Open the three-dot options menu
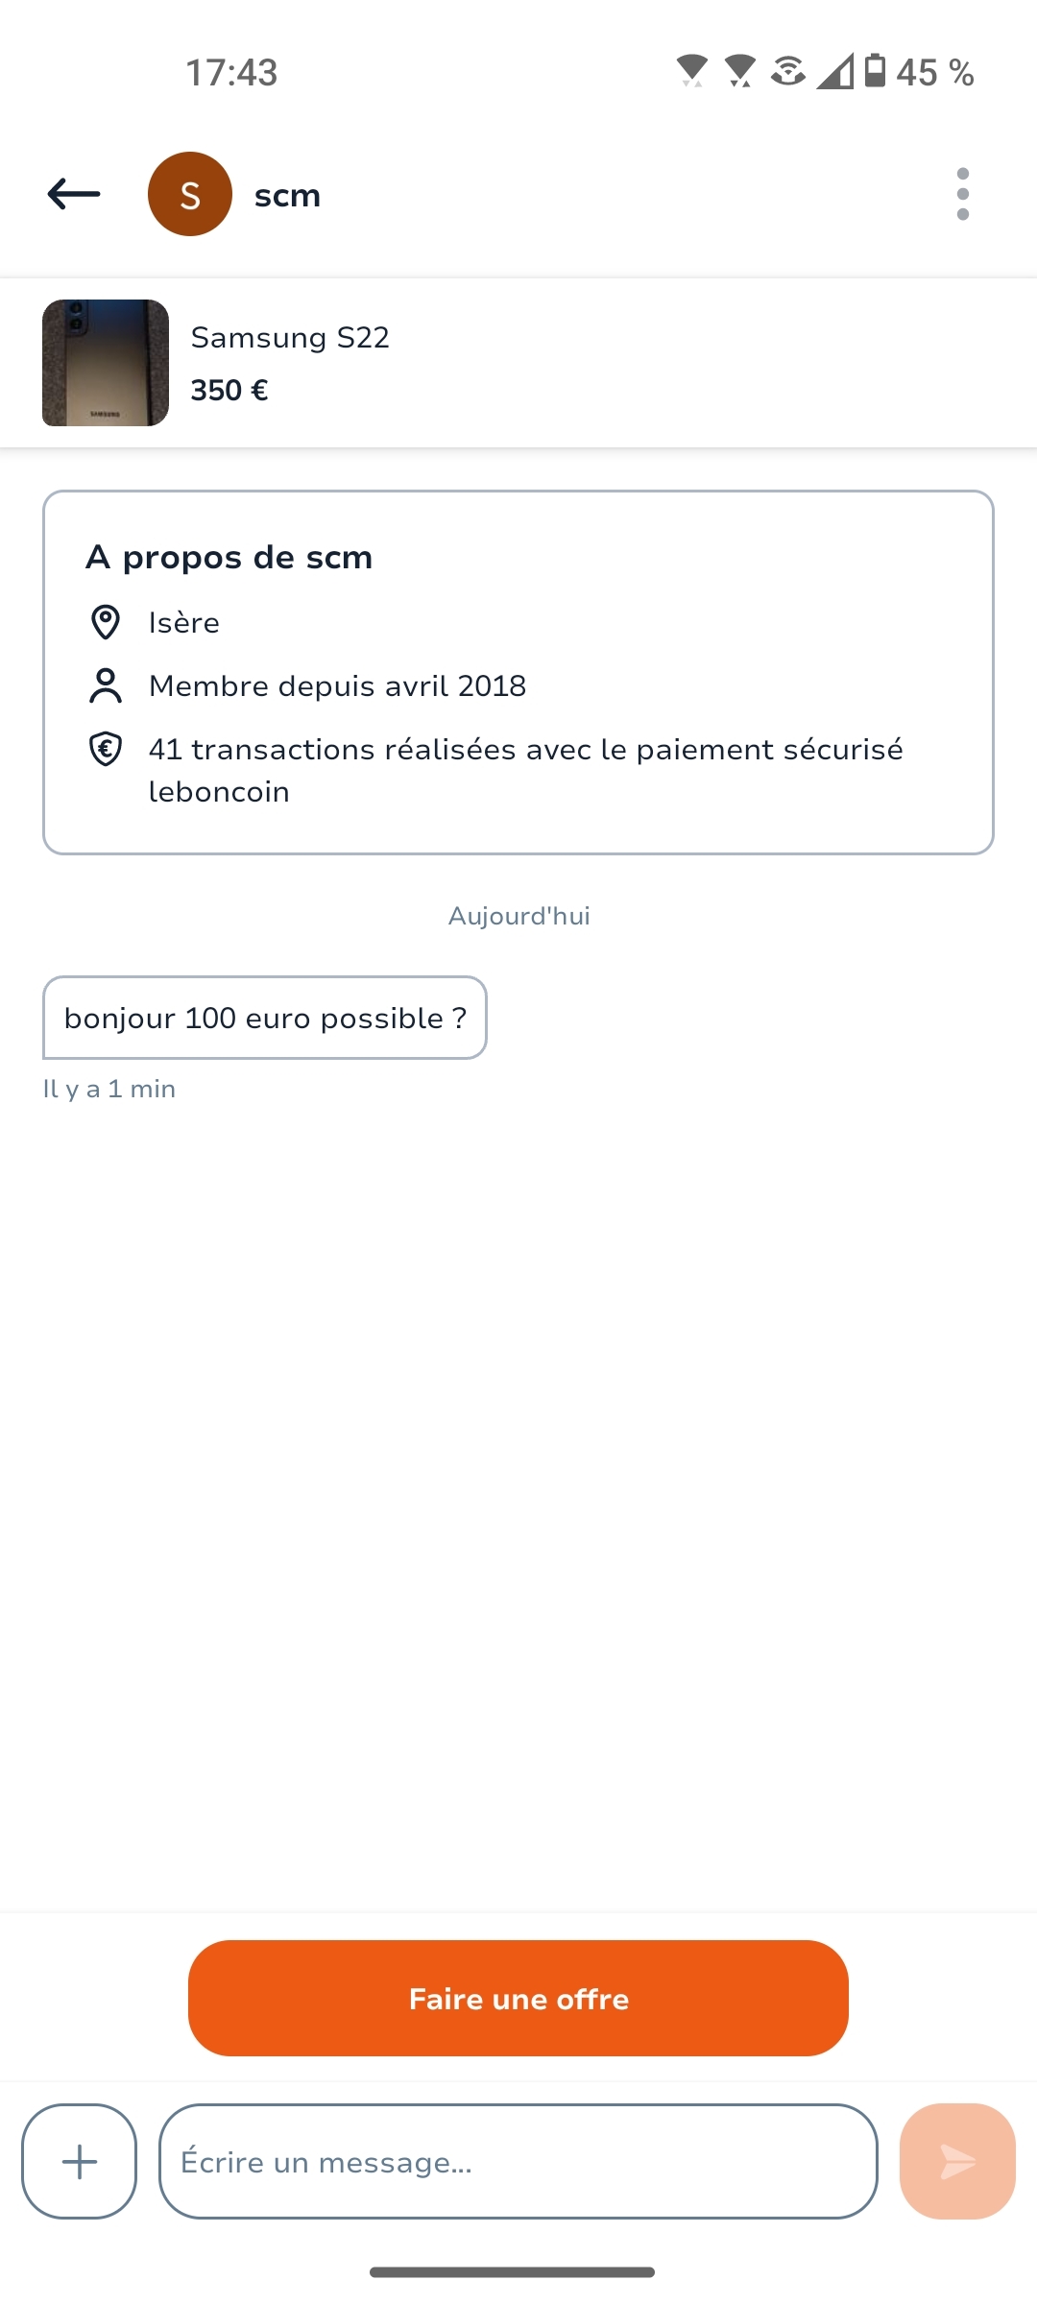Screen dimensions: 1037x2304 (962, 194)
